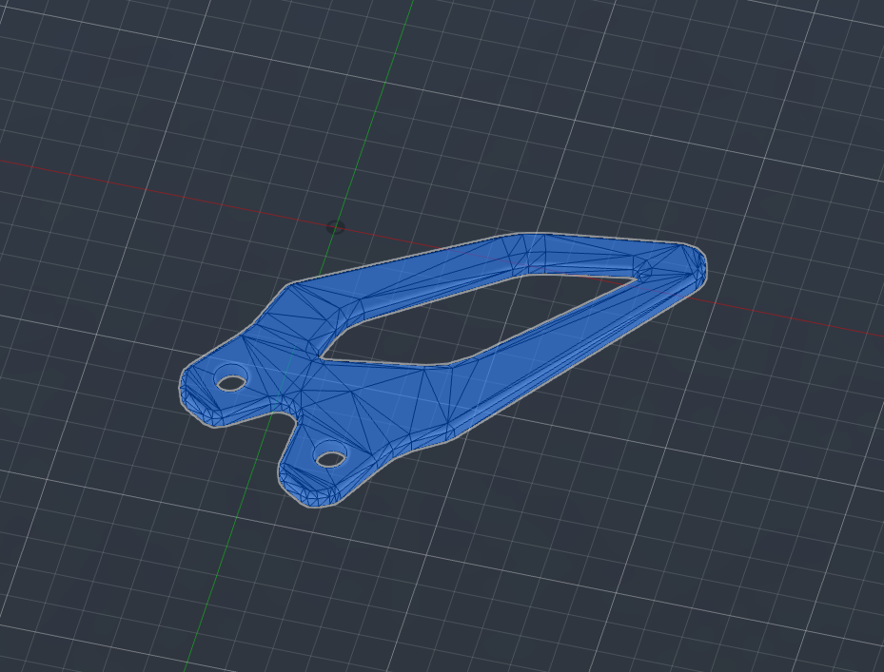Click the origin marker on the grid
This screenshot has width=884, height=672.
point(335,227)
